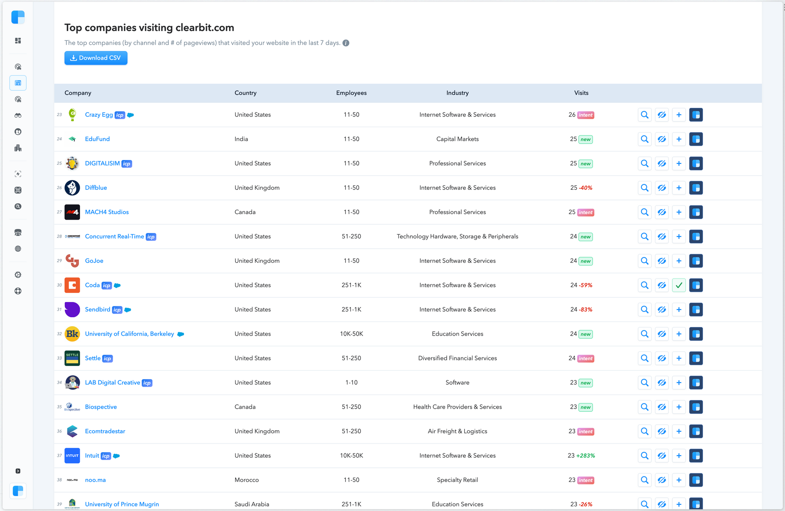The height and width of the screenshot is (511, 785).
Task: Click plus button on Intuit row
Action: coord(679,456)
